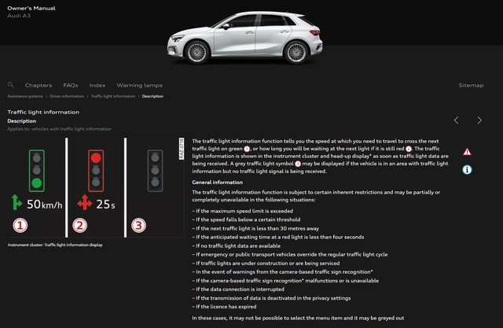Go to Driver information breadcrumb
The width and height of the screenshot is (503, 328).
pos(67,96)
